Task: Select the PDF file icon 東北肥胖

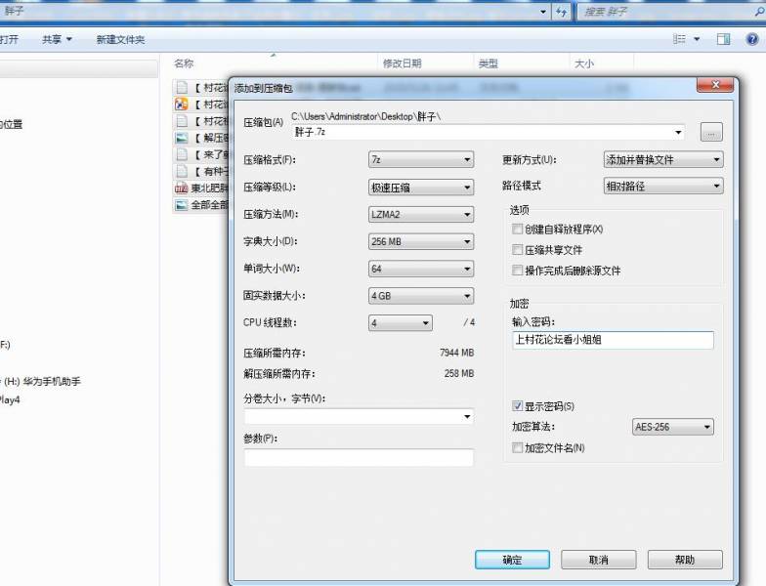Action: 181,188
